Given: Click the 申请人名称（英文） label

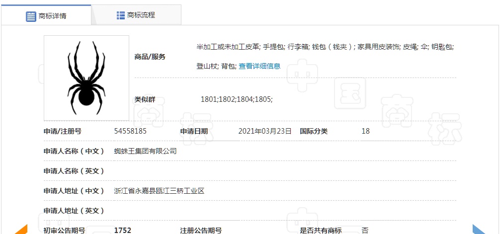Looking at the screenshot, I should tap(74, 171).
